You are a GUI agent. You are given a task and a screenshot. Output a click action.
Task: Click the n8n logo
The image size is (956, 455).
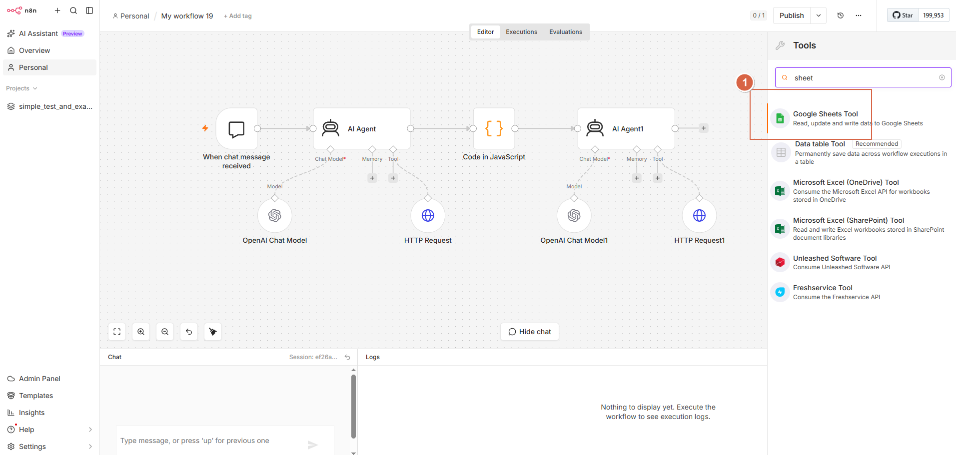pyautogui.click(x=21, y=10)
